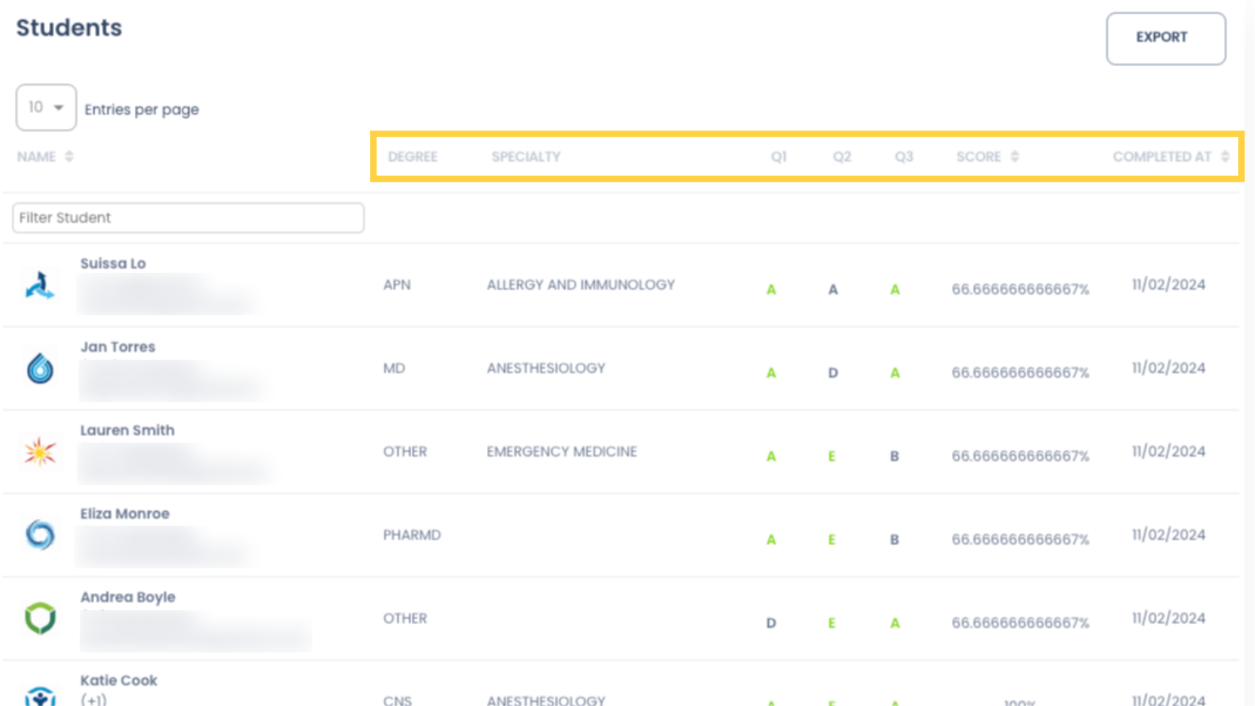Click the Jan Torres water drop icon
Screen dimensions: 1255x706
pos(39,367)
